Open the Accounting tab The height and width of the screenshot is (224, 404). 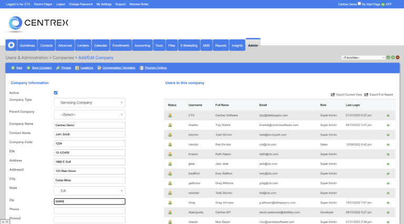click(x=142, y=45)
